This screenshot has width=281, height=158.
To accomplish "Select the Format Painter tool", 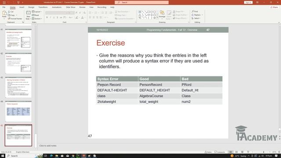I will point(14,18).
